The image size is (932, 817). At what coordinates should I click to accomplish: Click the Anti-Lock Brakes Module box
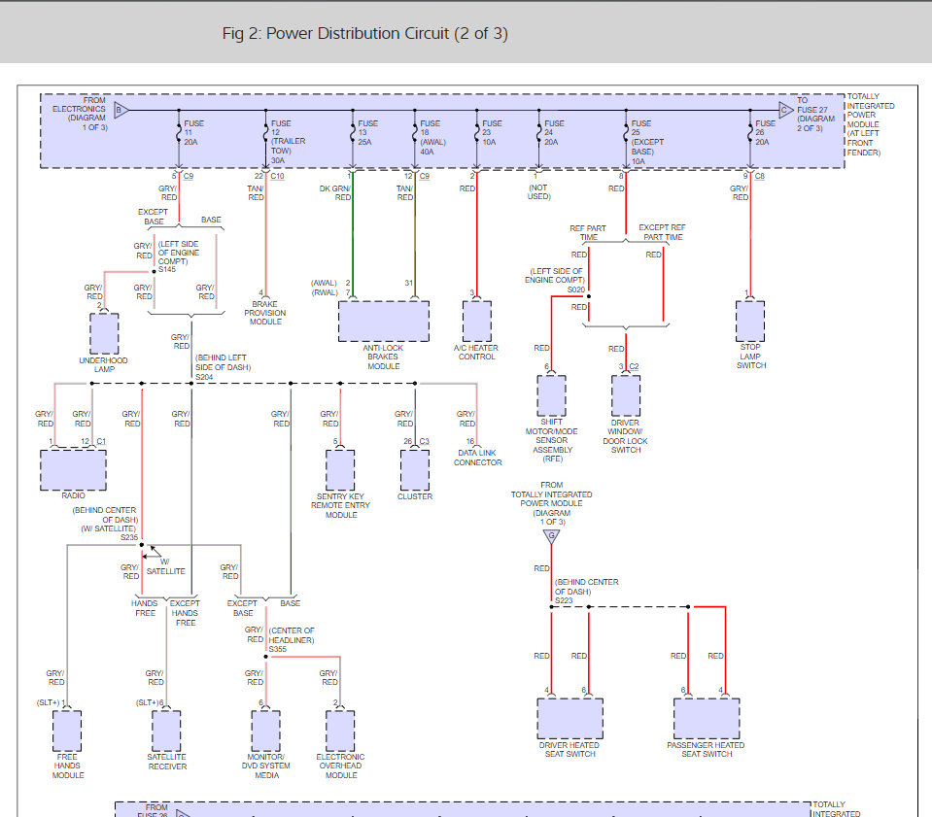pyautogui.click(x=383, y=321)
